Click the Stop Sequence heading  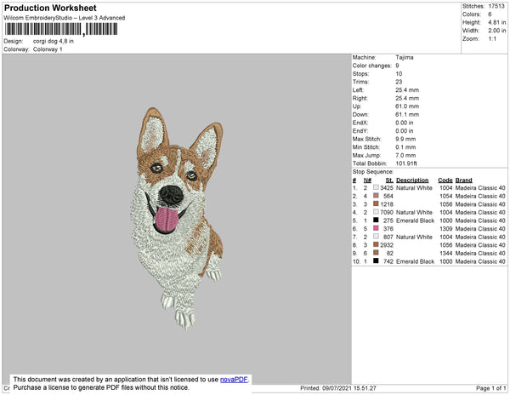[373, 172]
